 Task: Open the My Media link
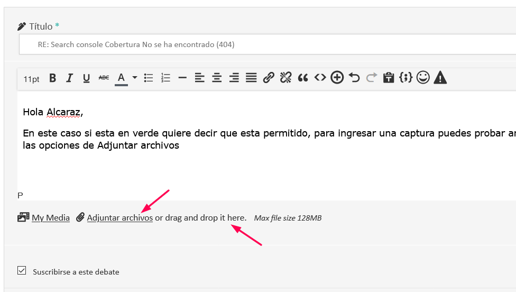pyautogui.click(x=51, y=218)
